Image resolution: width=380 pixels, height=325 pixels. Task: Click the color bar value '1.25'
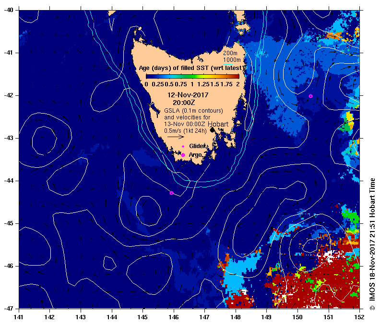[203, 84]
